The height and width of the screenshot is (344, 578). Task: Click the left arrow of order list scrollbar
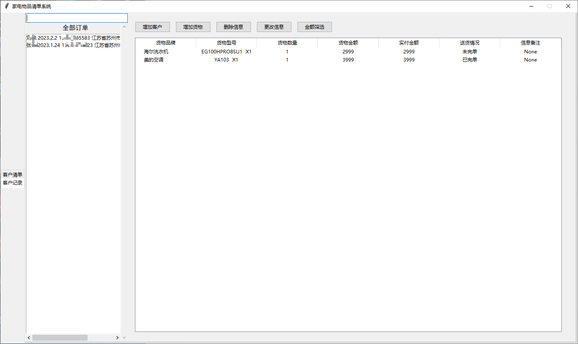[x=29, y=338]
